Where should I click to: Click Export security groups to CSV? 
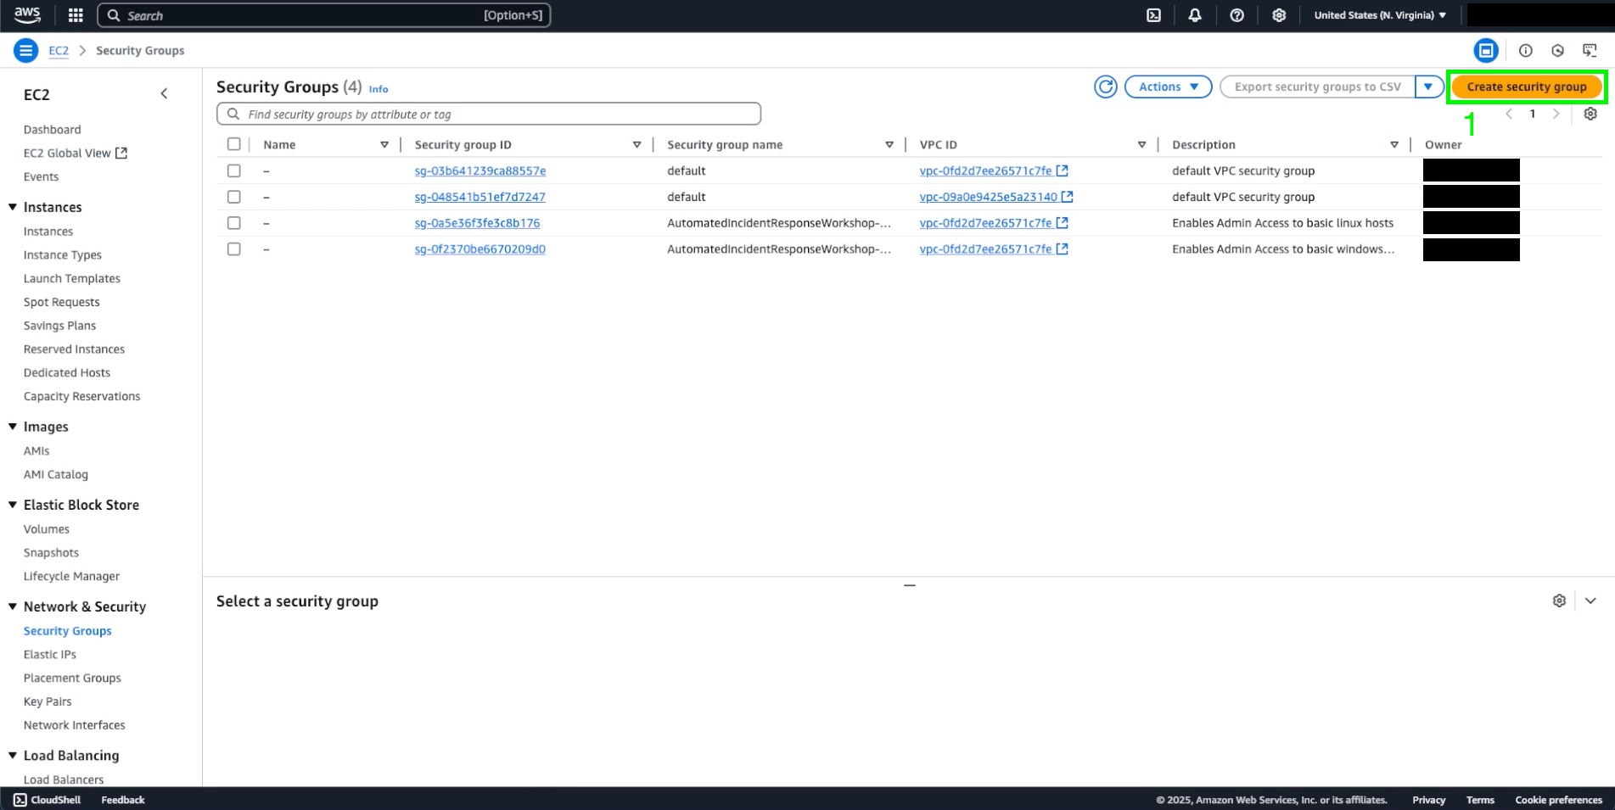(x=1317, y=87)
